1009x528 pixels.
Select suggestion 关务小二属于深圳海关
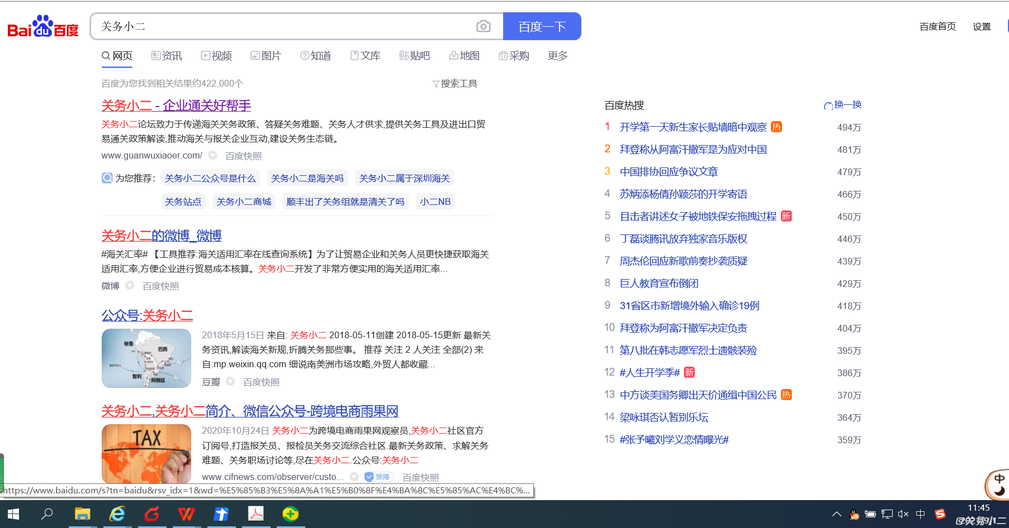(404, 178)
